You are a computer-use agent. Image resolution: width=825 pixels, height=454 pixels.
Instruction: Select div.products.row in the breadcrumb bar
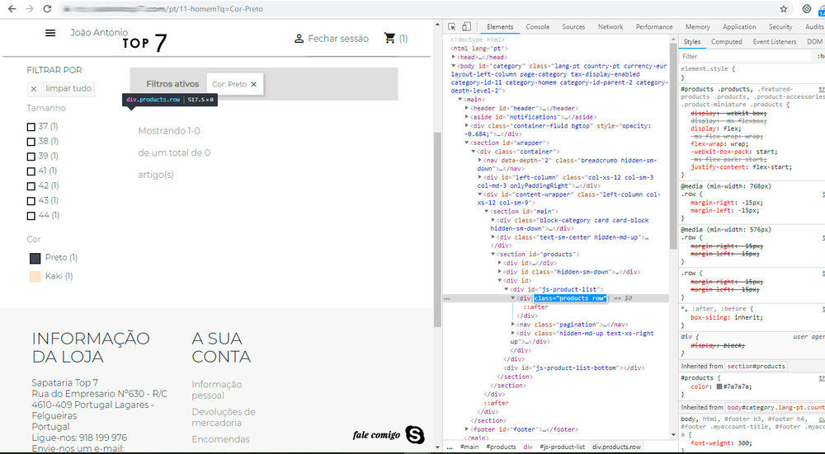click(616, 447)
